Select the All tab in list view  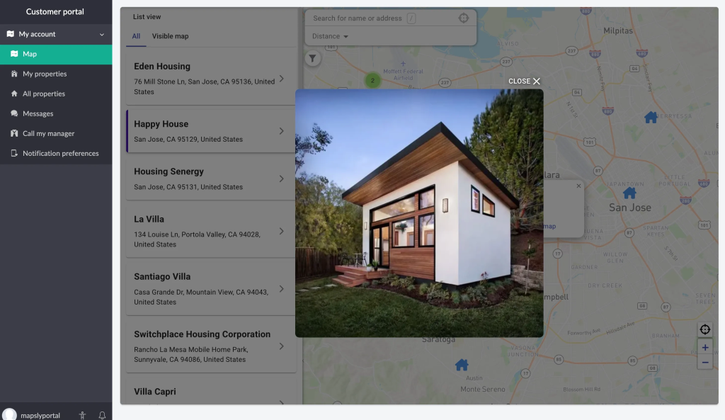pyautogui.click(x=136, y=36)
